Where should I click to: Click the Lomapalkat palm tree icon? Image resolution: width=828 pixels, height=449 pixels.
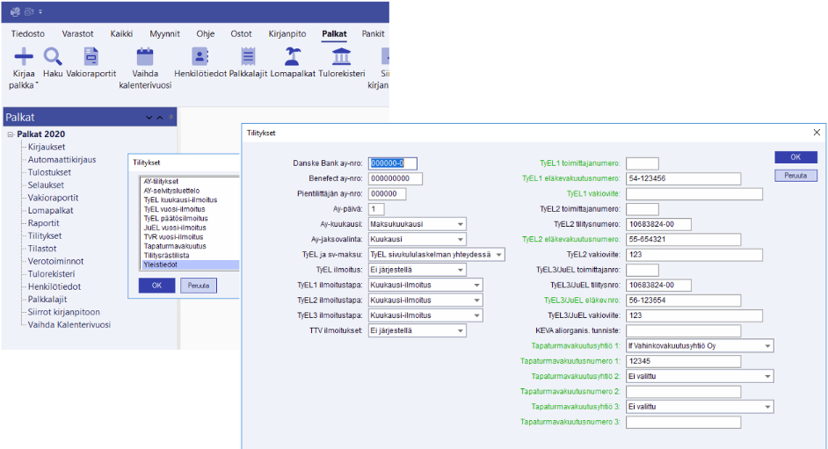pos(292,57)
